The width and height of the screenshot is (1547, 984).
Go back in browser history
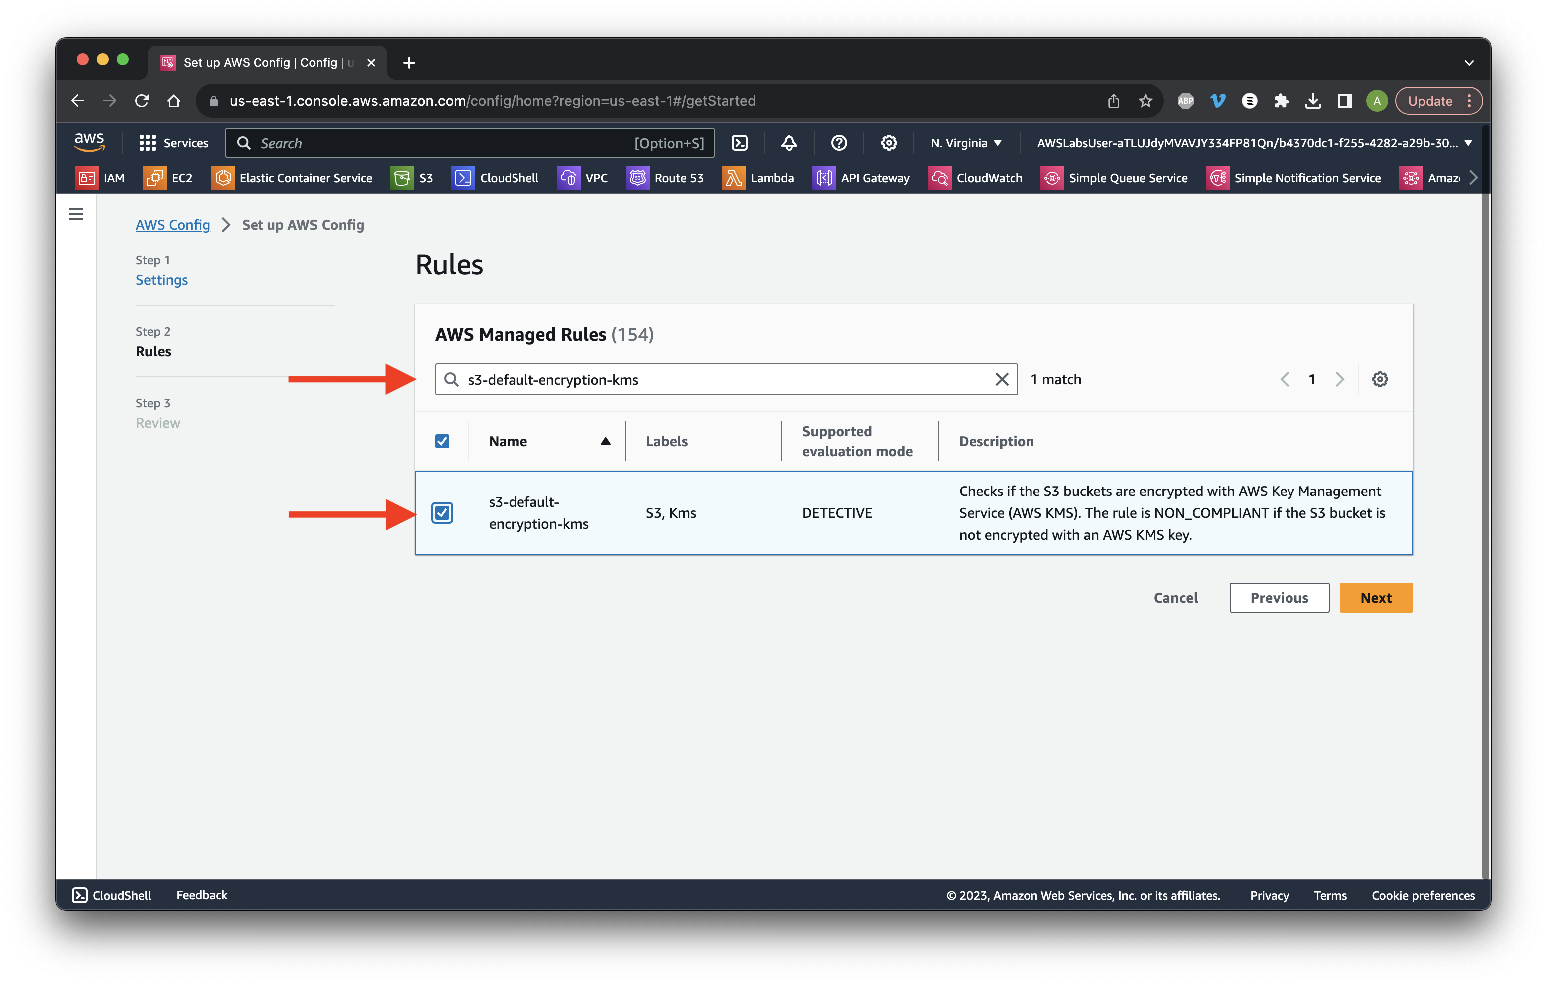(x=78, y=101)
